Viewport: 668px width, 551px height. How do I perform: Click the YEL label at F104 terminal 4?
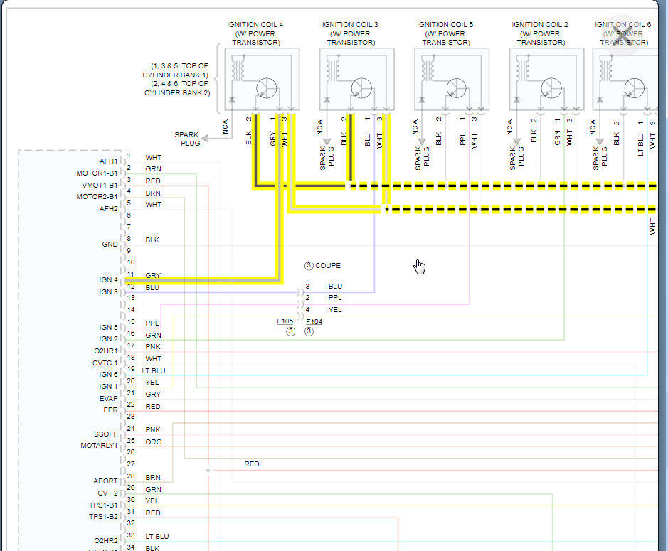(x=335, y=309)
